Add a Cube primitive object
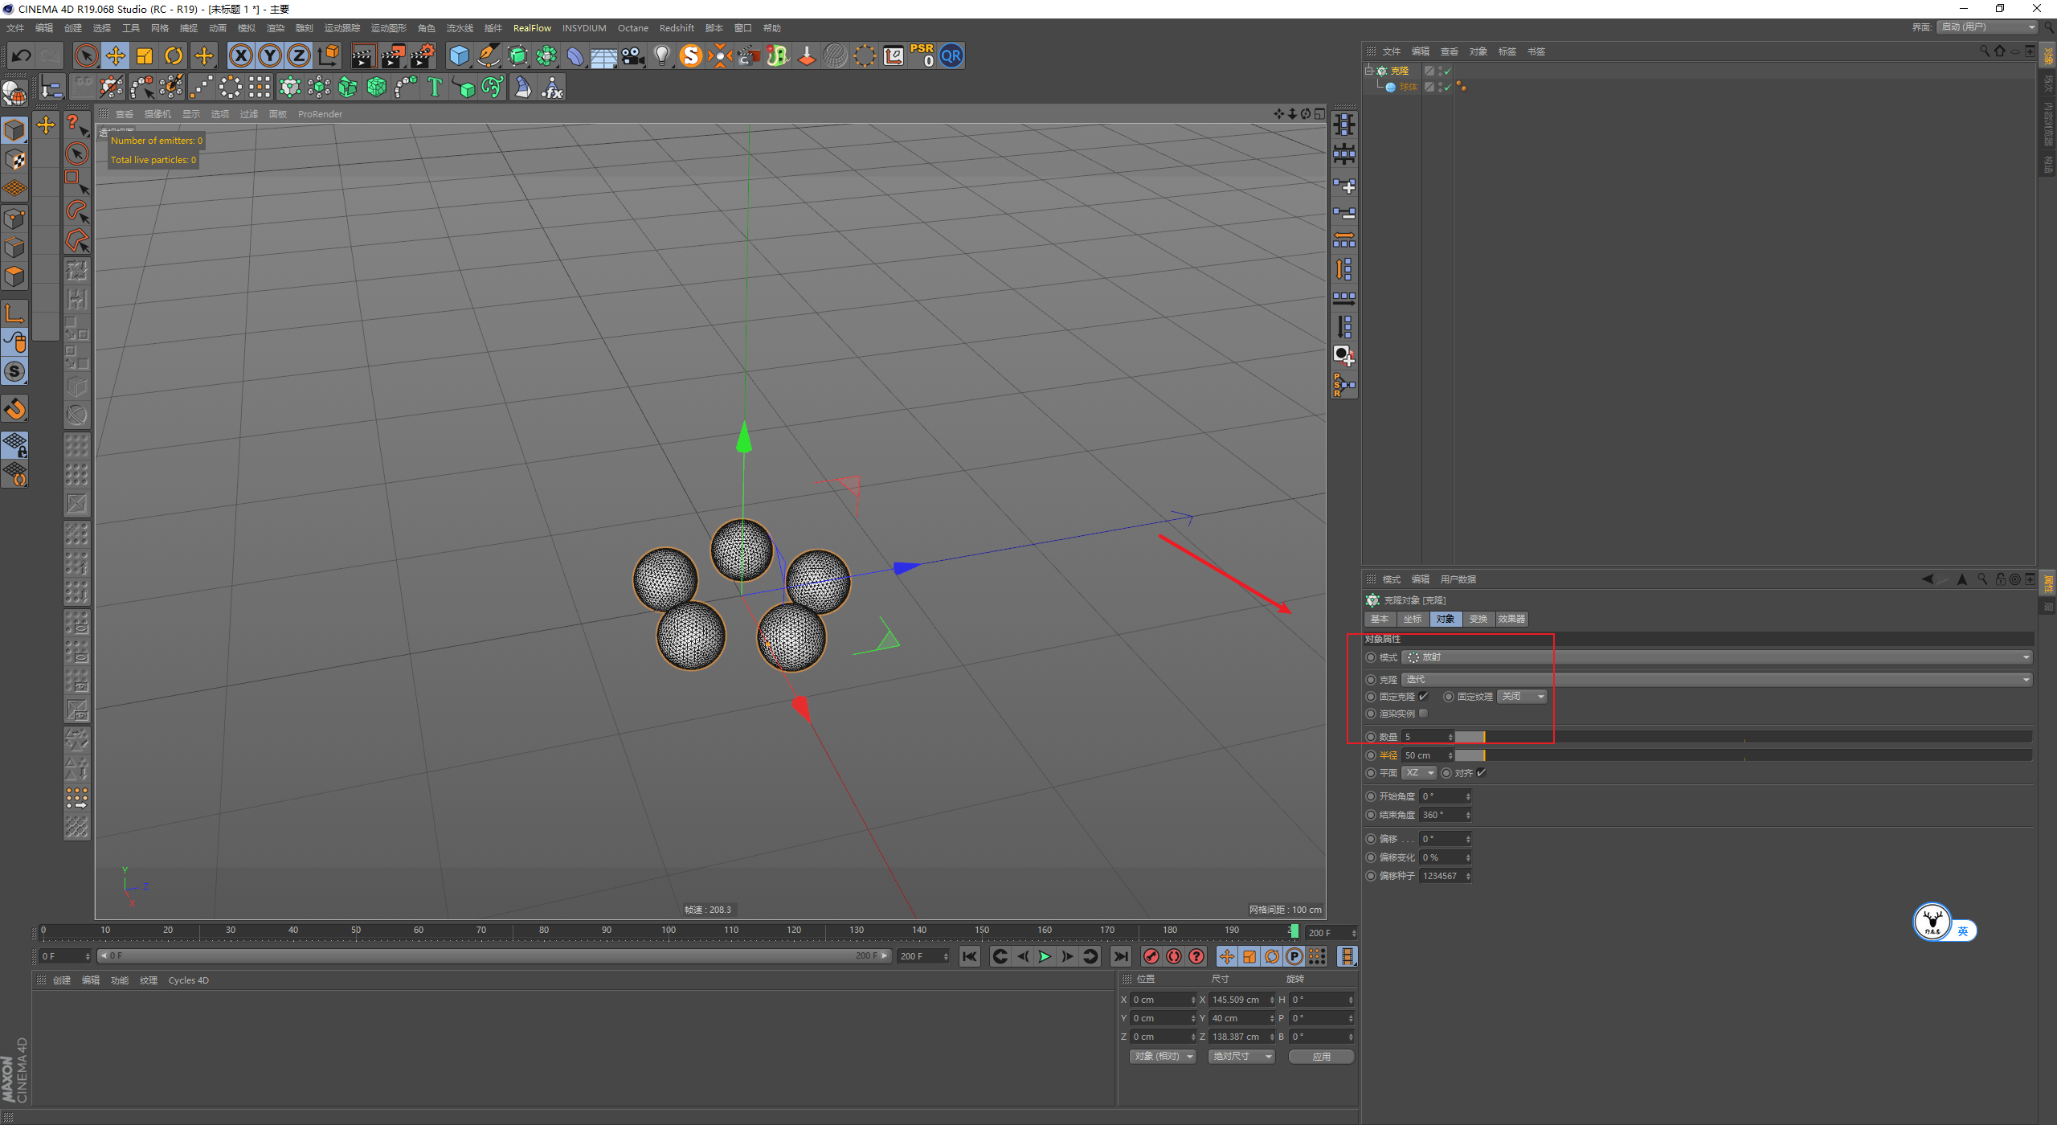This screenshot has height=1125, width=2057. (x=459, y=55)
